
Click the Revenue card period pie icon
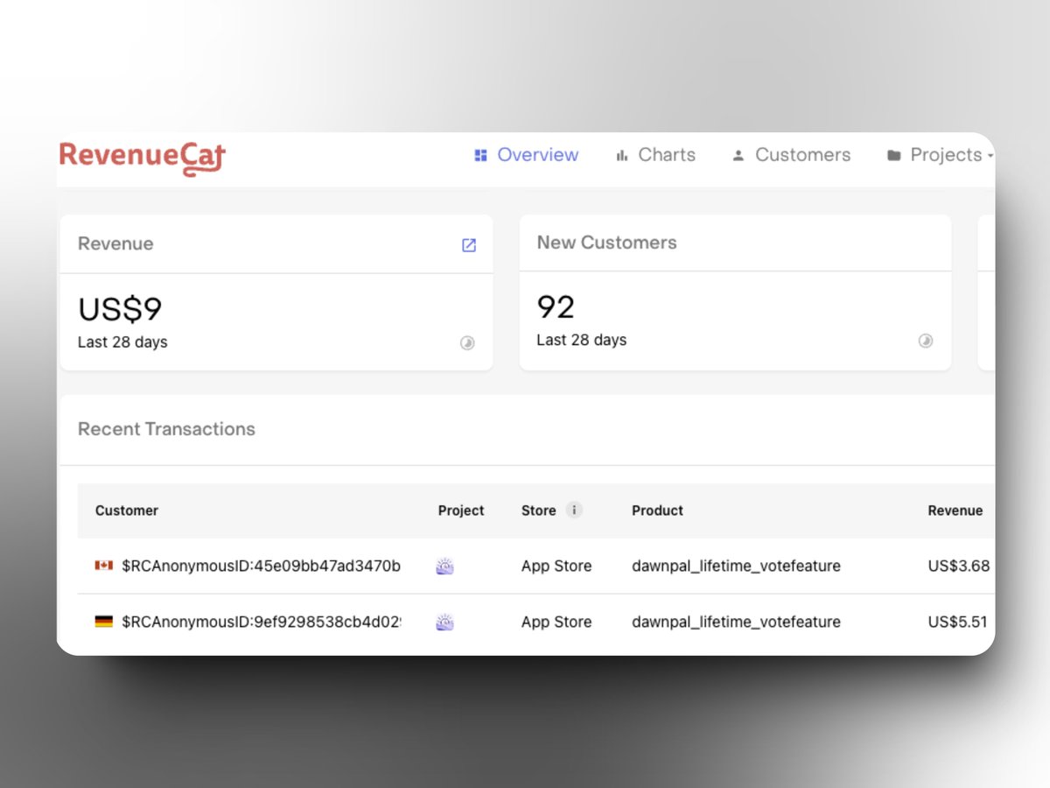tap(467, 343)
